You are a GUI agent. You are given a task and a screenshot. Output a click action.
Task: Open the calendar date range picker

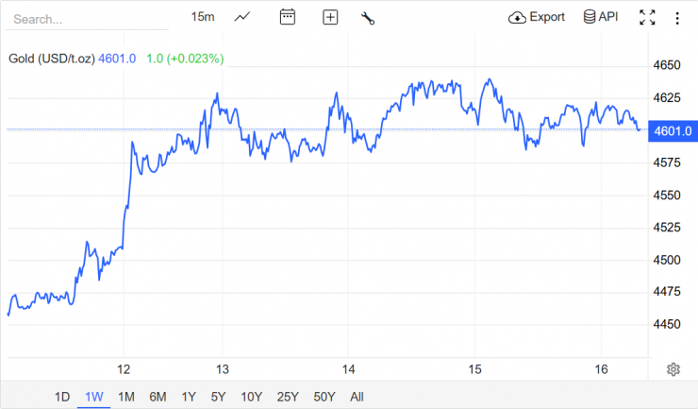(x=287, y=17)
